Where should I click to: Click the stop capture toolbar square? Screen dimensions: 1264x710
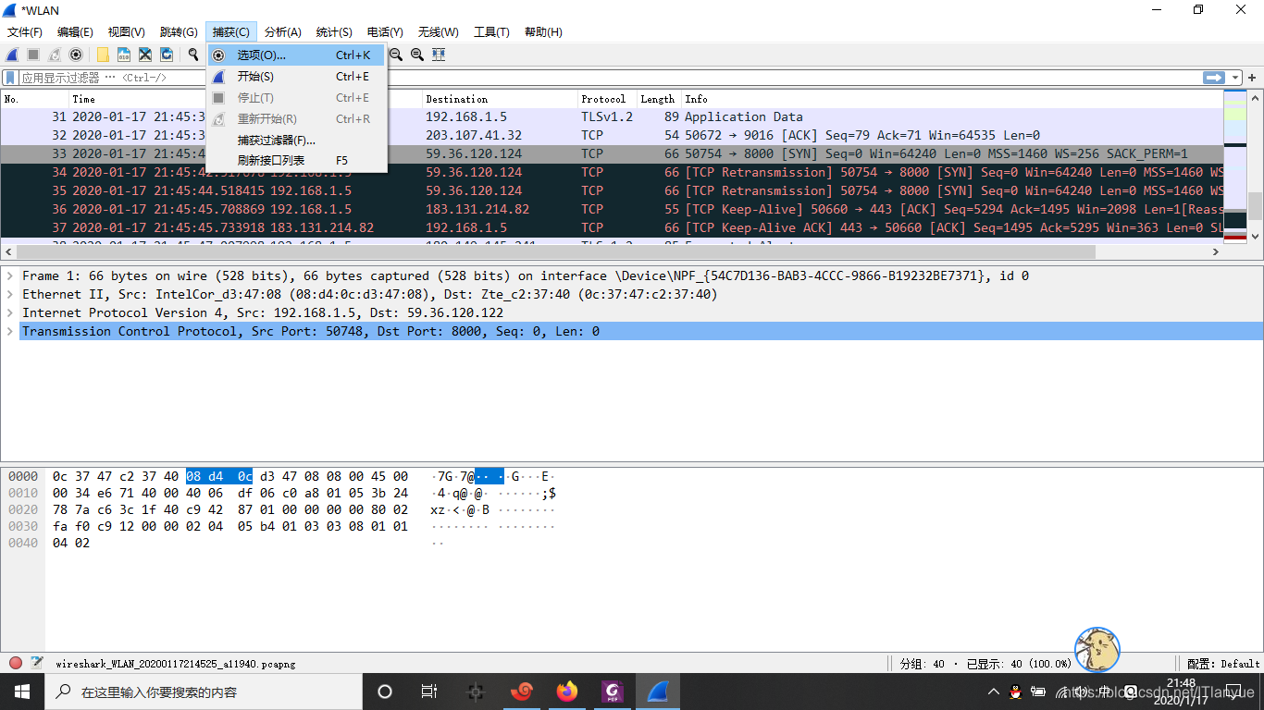pos(33,55)
